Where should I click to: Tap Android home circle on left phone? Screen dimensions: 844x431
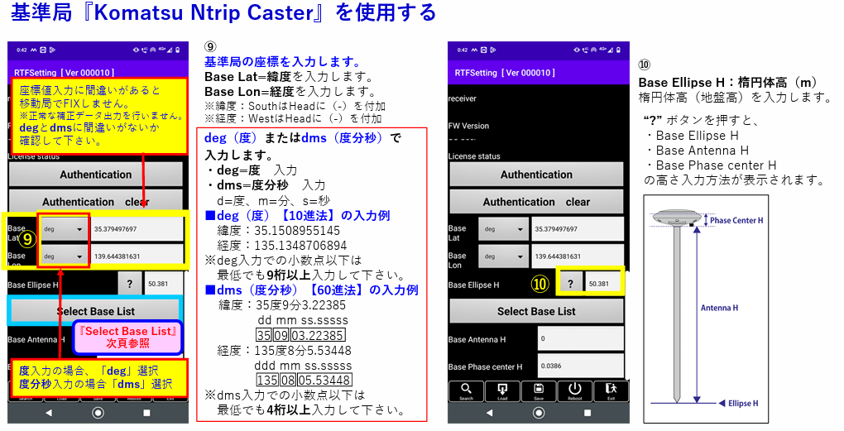coord(98,413)
